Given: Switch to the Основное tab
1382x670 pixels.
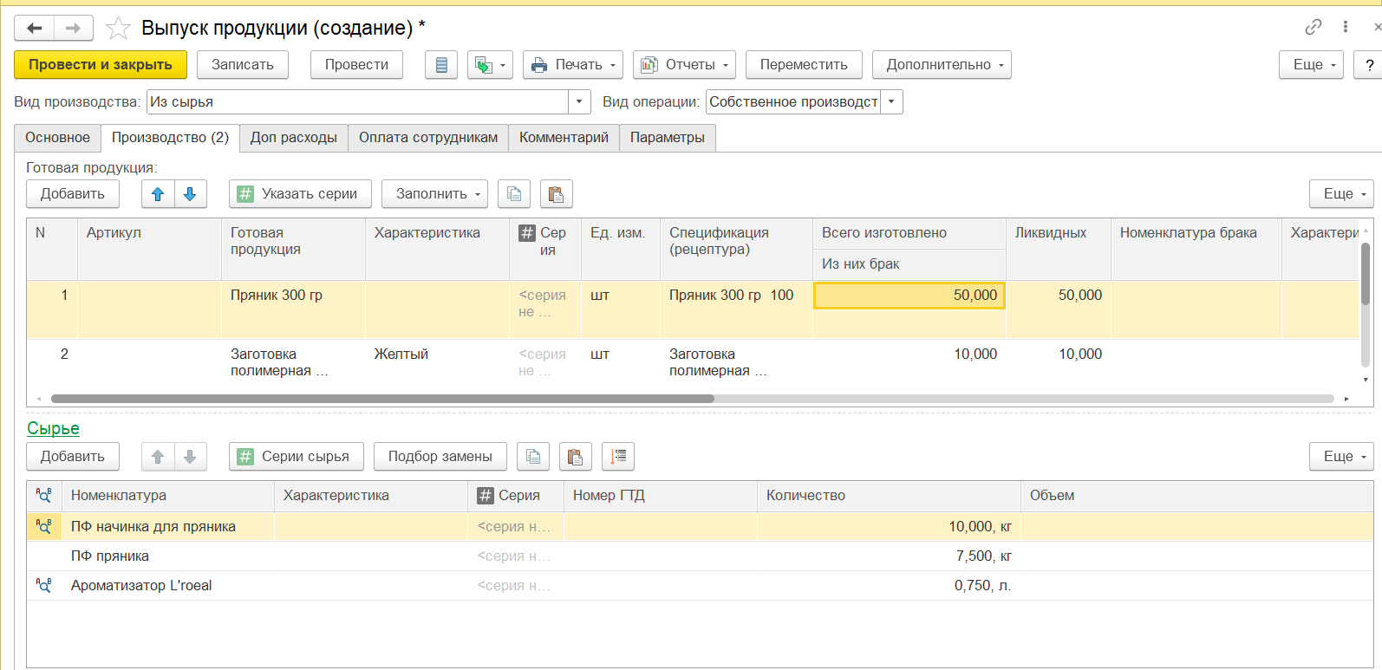Looking at the screenshot, I should pos(57,138).
